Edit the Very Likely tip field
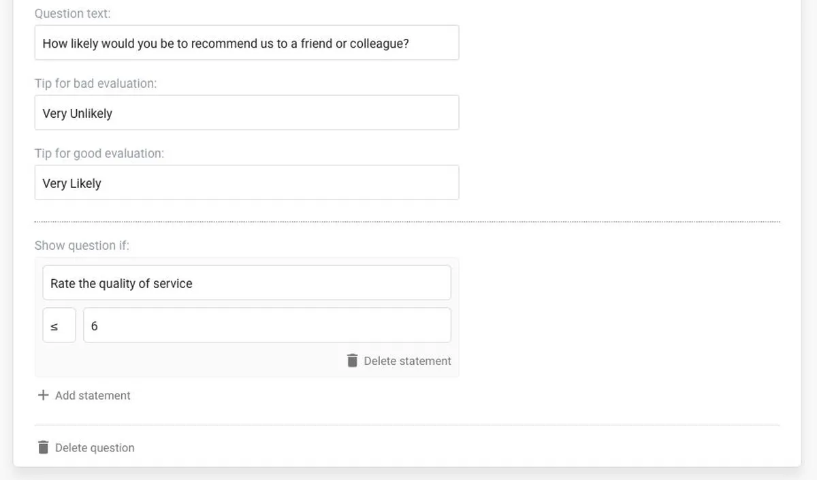This screenshot has height=480, width=817. (x=246, y=183)
